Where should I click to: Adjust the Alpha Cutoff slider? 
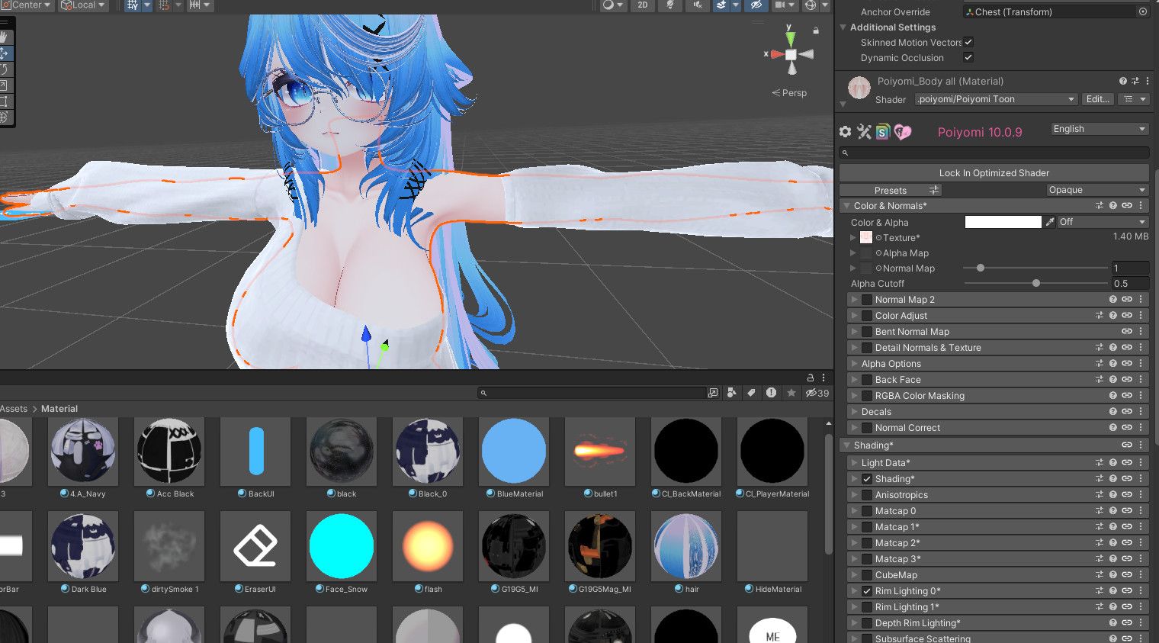1035,284
